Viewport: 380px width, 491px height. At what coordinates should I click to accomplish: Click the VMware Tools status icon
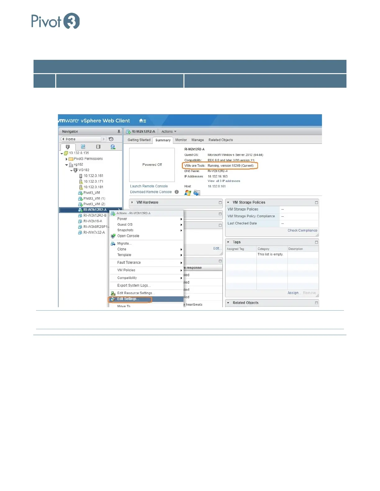click(197, 193)
